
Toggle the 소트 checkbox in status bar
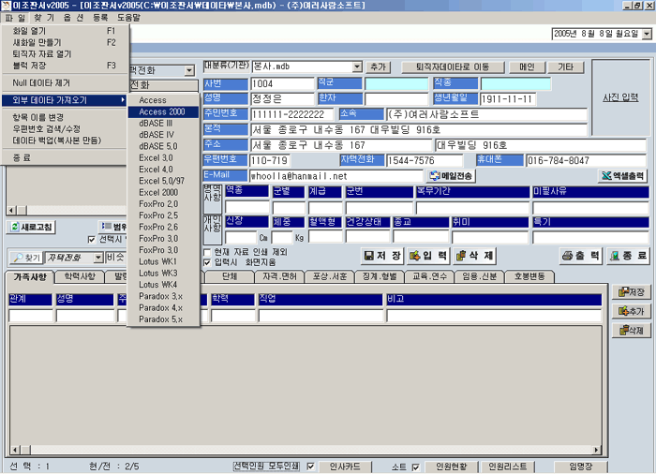(415, 467)
